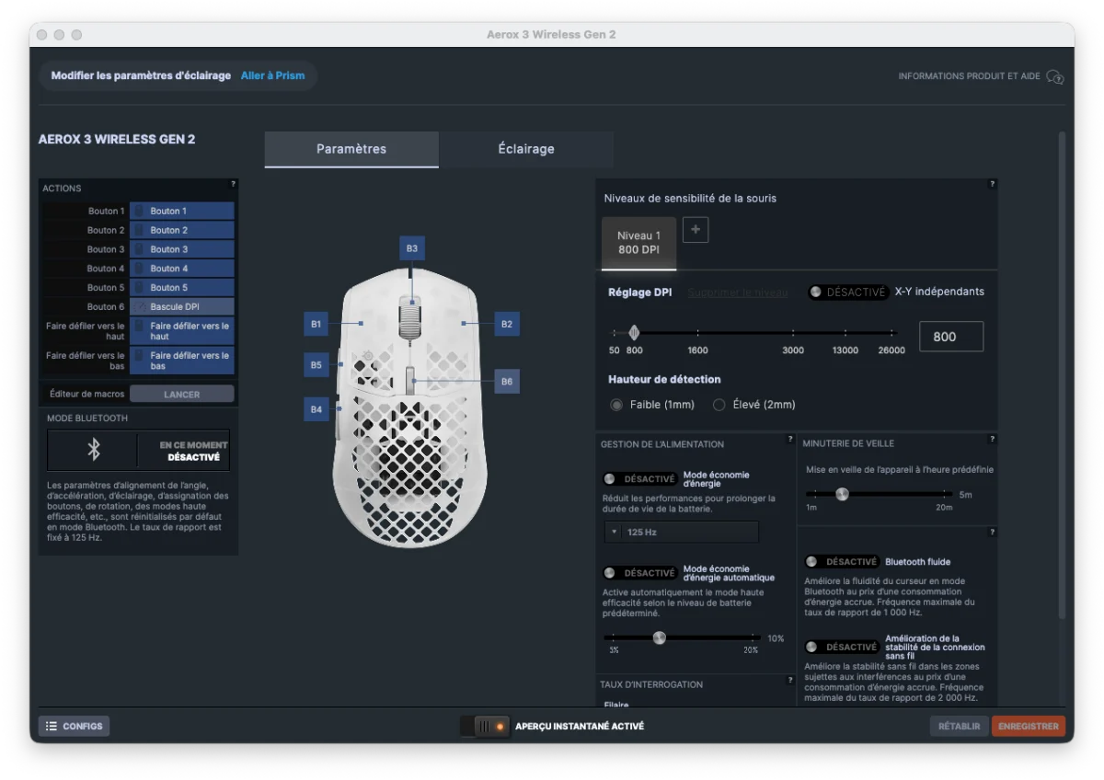
Task: Toggle the Aperçu instantané switch
Action: 485,727
